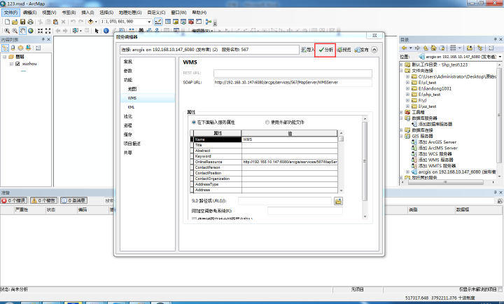Image resolution: width=504 pixels, height=304 pixels.
Task: Click the properties table vertical scrollbar
Action: point(341,162)
